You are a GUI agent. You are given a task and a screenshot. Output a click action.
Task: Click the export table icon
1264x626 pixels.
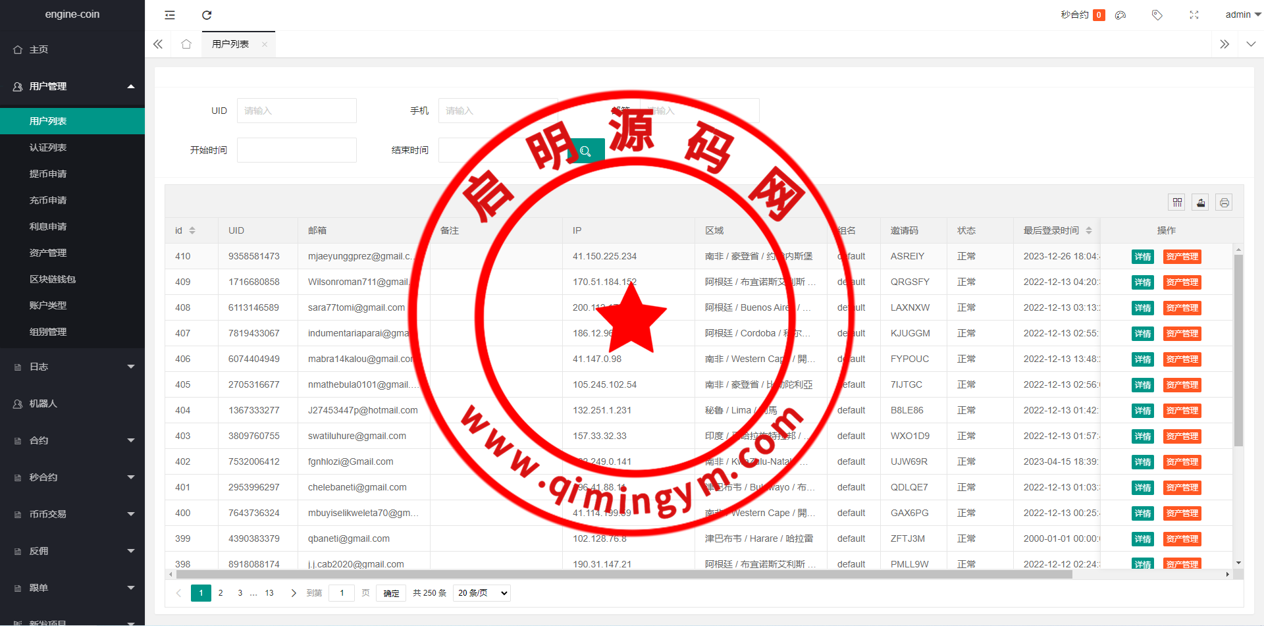(1201, 203)
